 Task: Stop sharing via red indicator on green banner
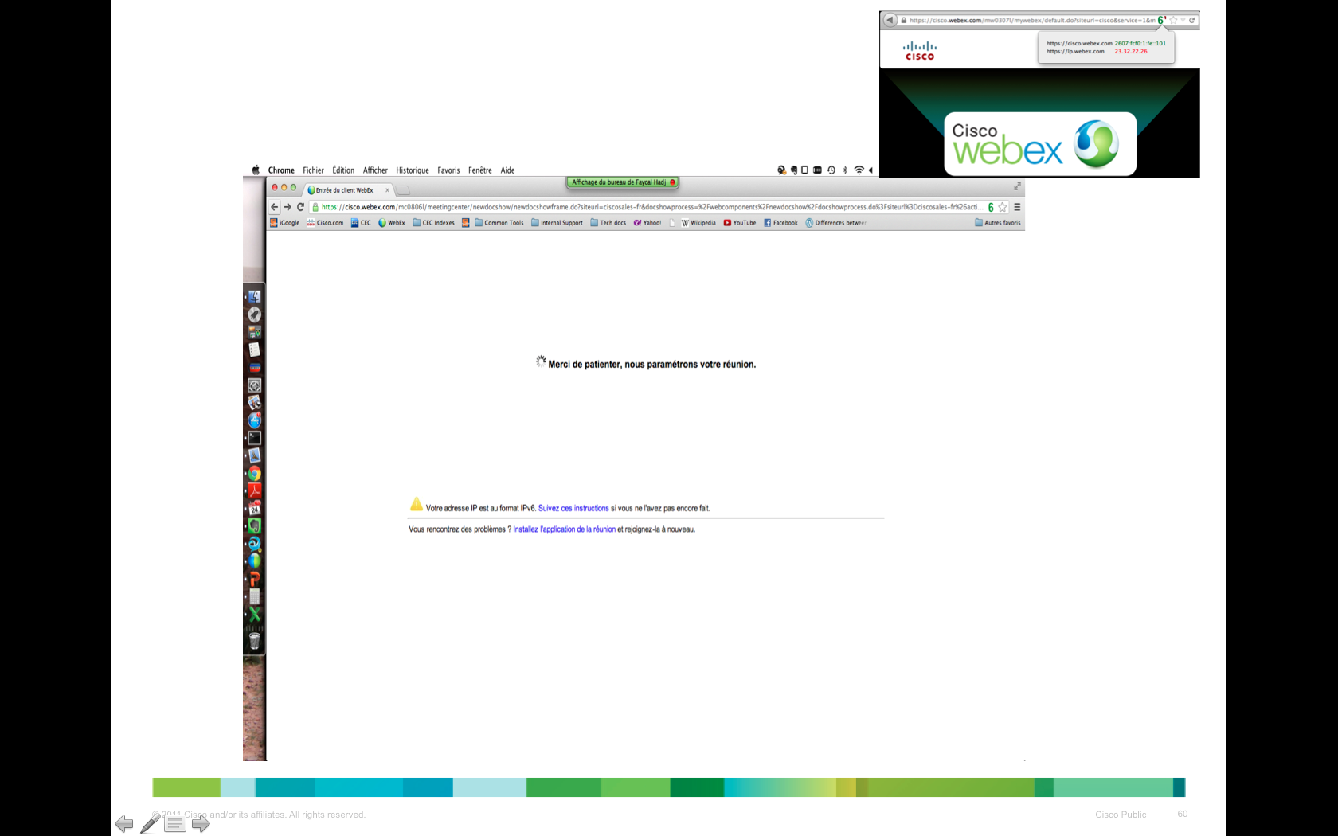[x=673, y=182]
